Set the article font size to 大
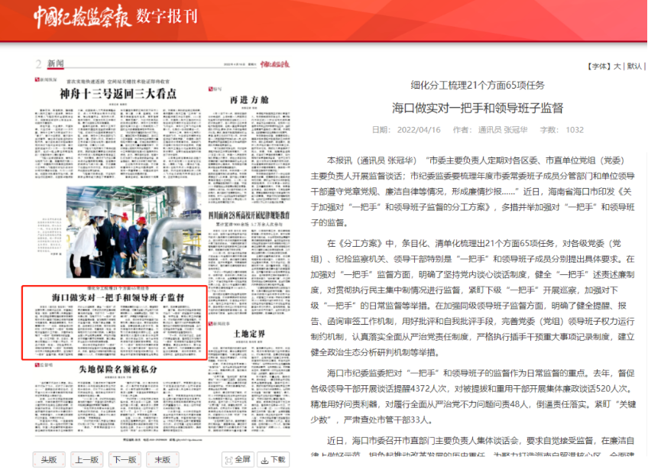648x476 pixels. click(x=617, y=66)
